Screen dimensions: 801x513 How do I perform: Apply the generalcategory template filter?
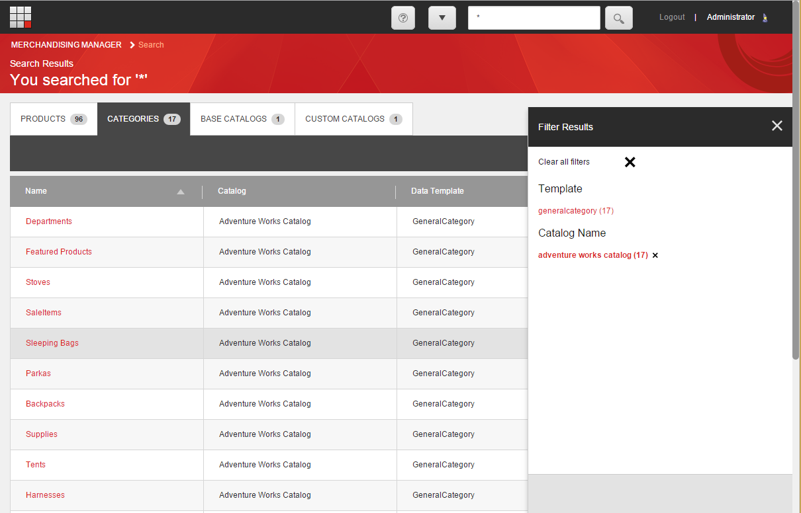pyautogui.click(x=575, y=211)
